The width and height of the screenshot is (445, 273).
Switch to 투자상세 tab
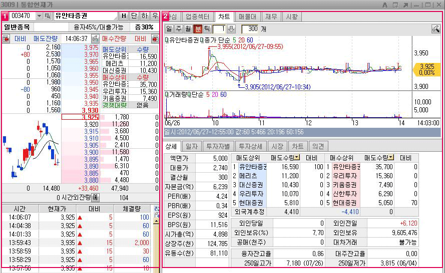click(250, 146)
